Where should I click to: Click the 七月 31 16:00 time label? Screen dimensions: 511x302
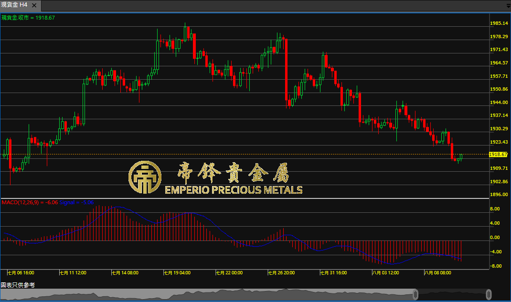click(x=334, y=273)
